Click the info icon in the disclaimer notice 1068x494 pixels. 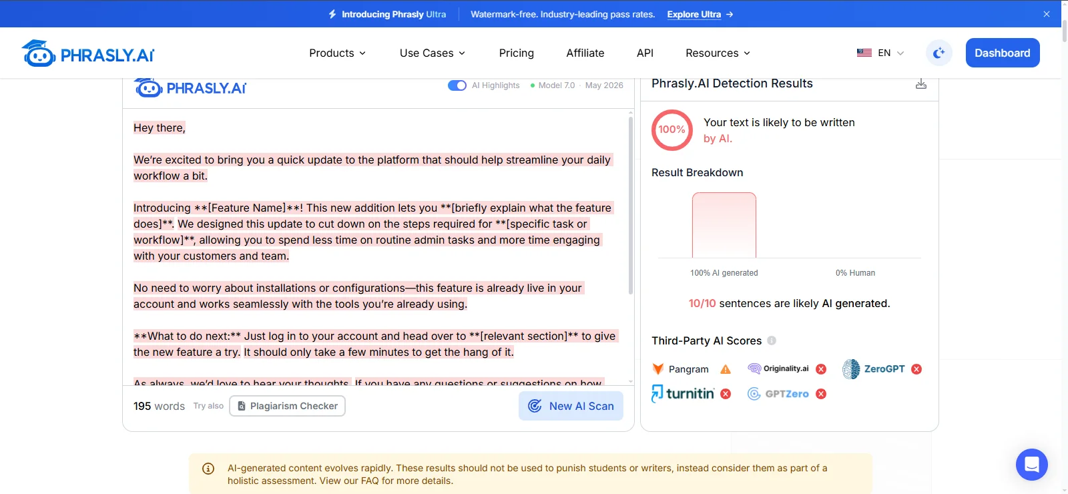tap(208, 469)
